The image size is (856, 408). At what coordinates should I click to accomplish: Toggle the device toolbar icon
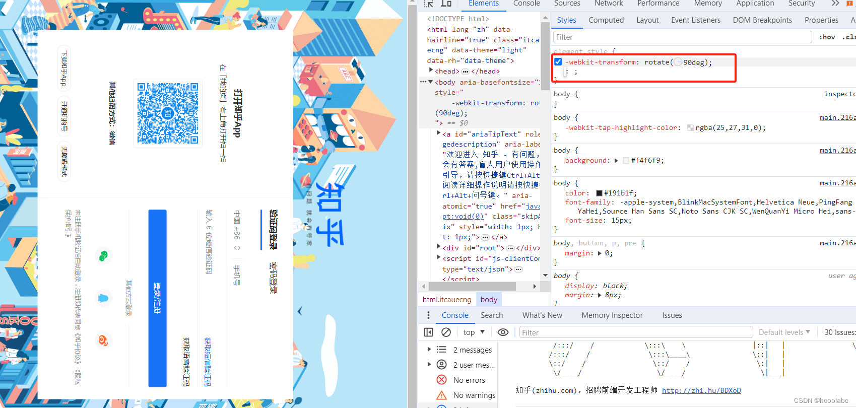(446, 3)
